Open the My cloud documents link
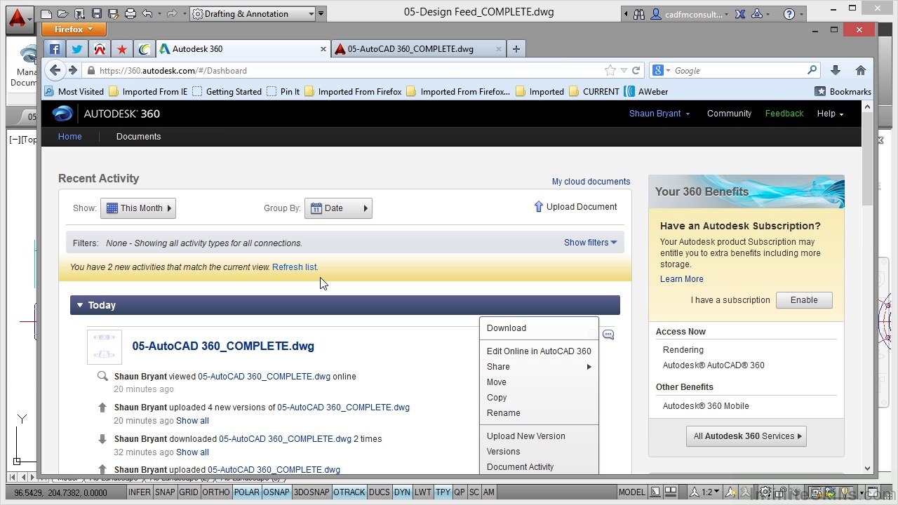Viewport: 898px width, 505px height. coord(591,182)
